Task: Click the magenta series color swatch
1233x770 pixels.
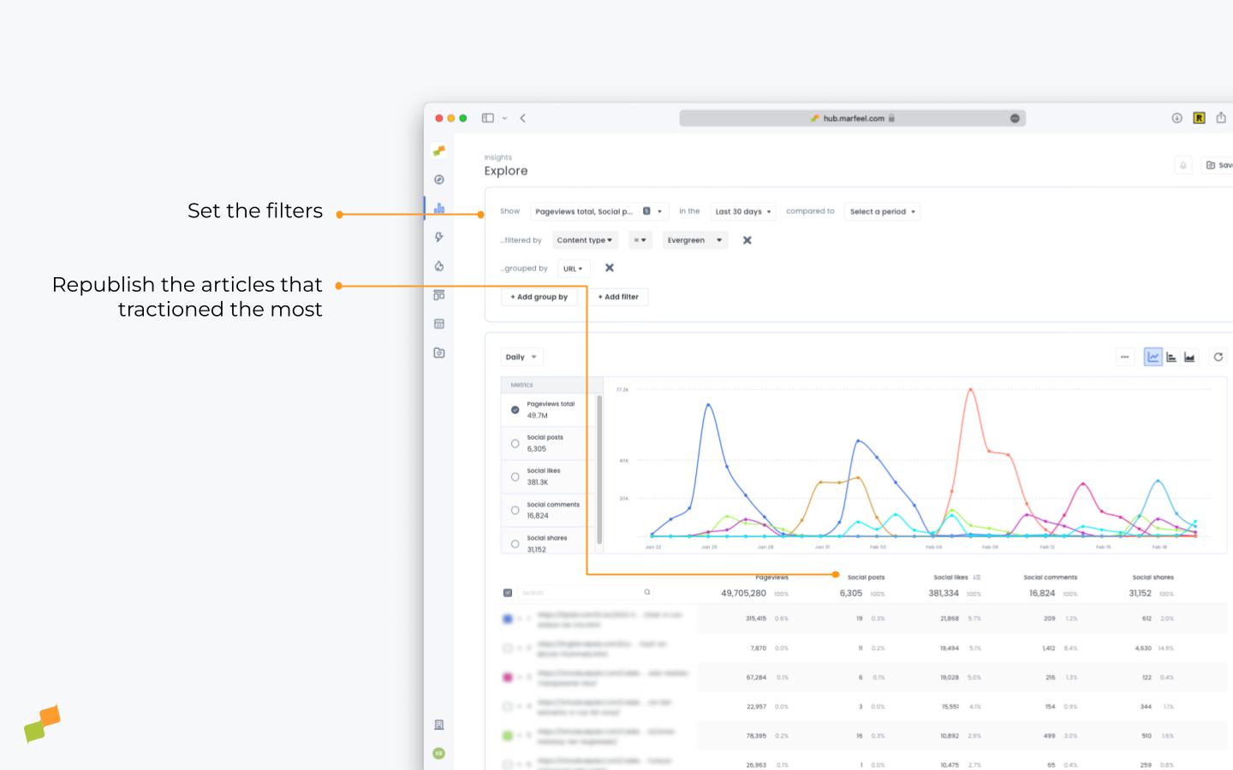Action: (x=508, y=678)
